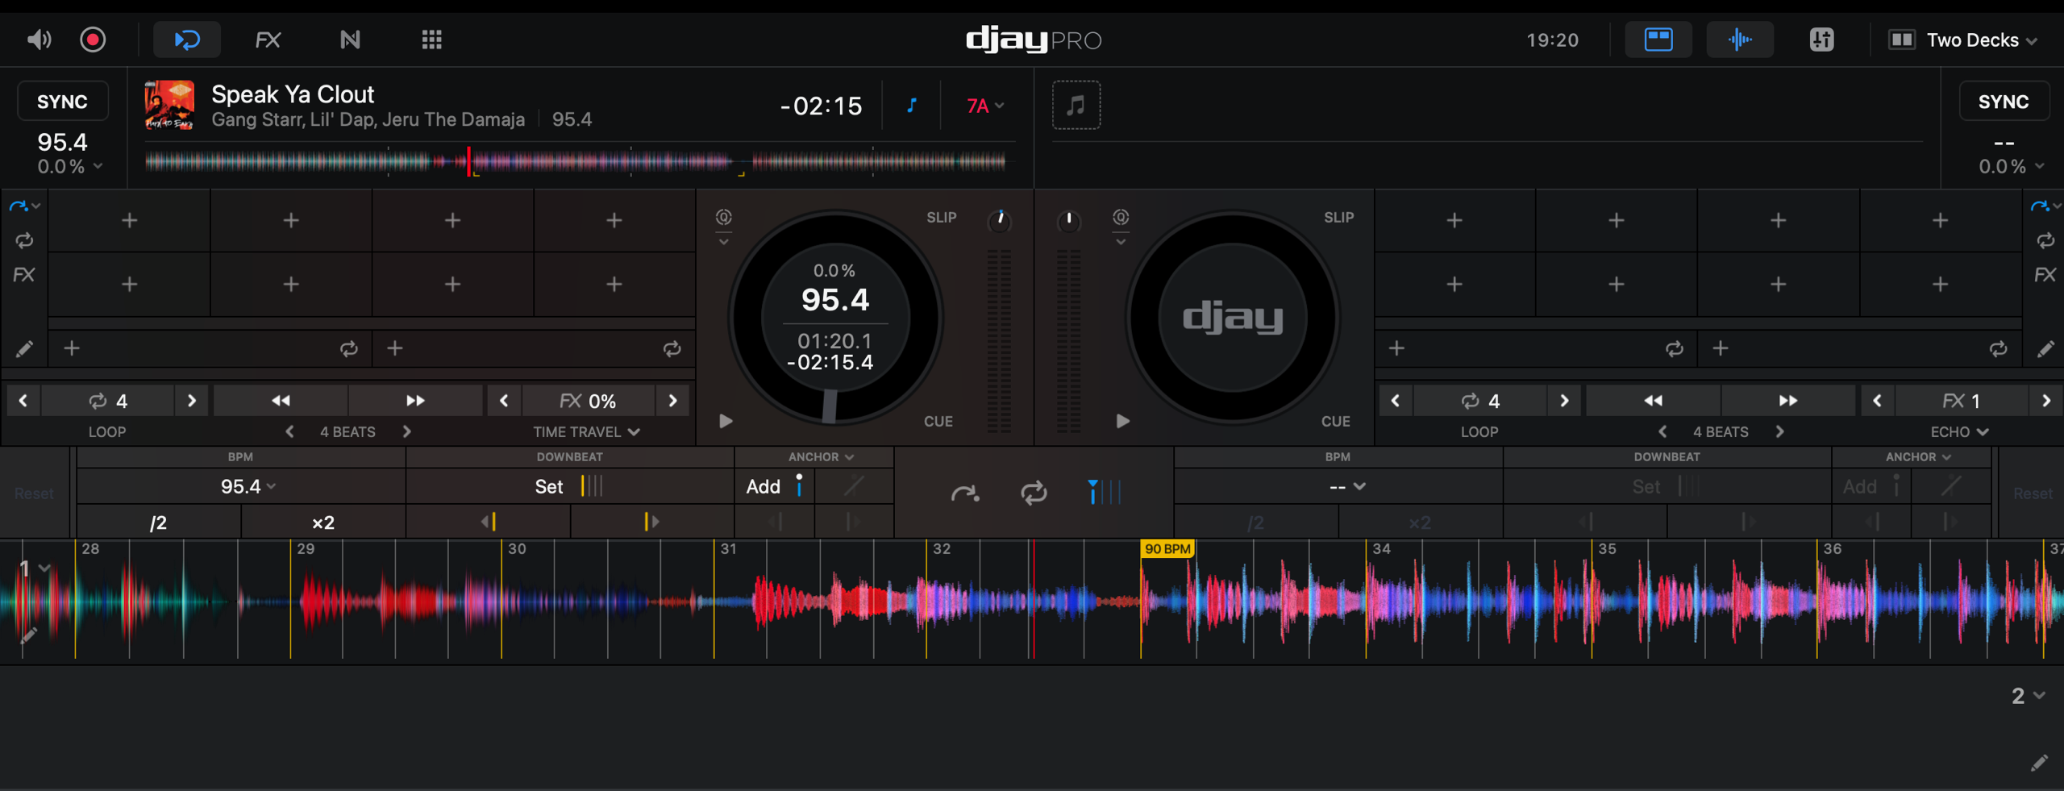Open the left deck tempo range dropdown 0.0%
Image resolution: width=2064 pixels, height=791 pixels.
(x=69, y=167)
